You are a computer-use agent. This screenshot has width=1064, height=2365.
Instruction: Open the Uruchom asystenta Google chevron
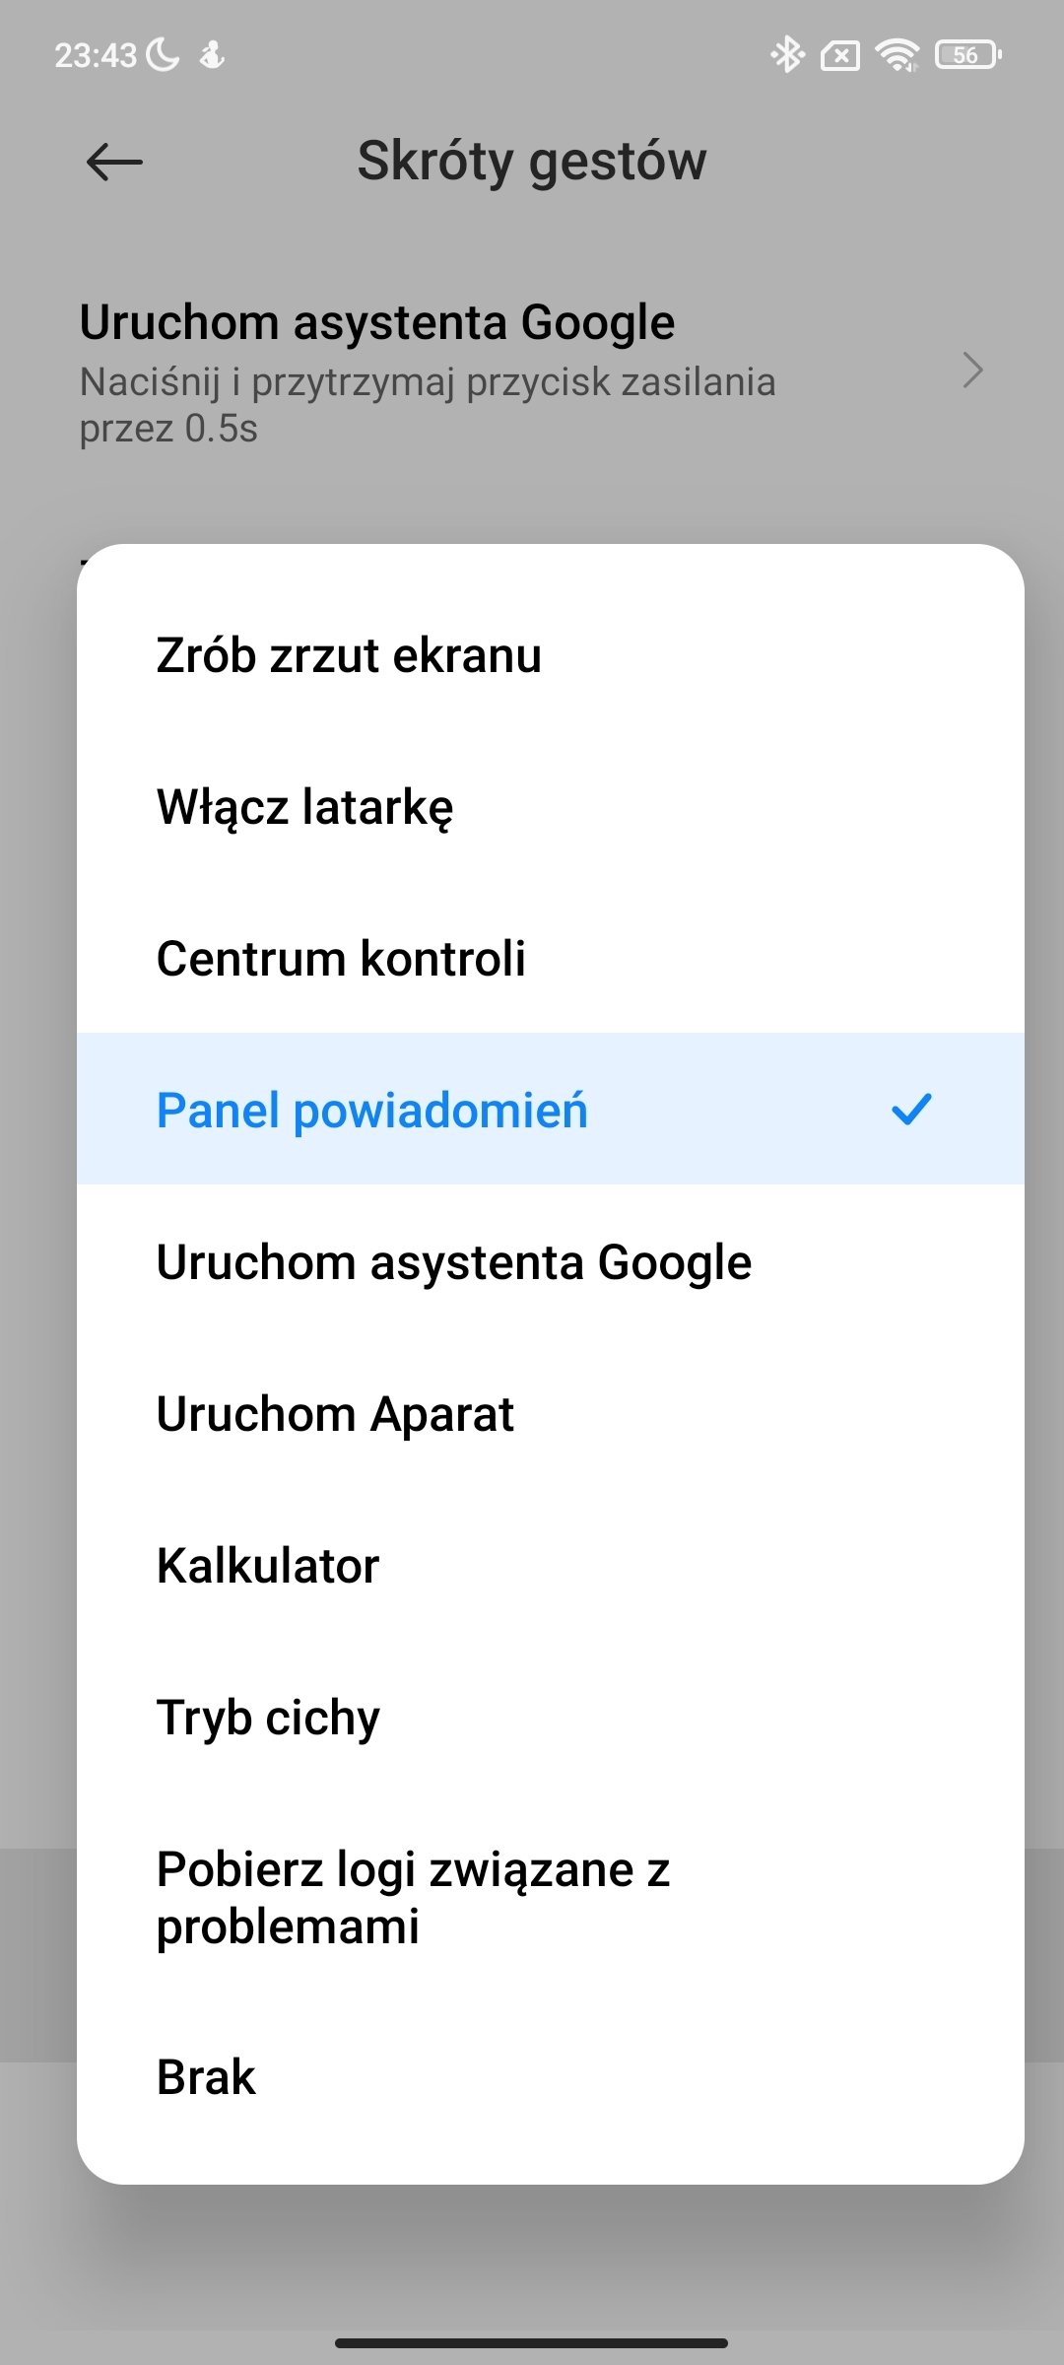tap(972, 371)
